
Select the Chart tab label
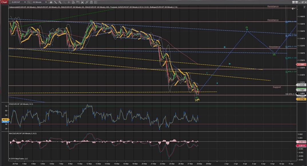click(x=4, y=2)
